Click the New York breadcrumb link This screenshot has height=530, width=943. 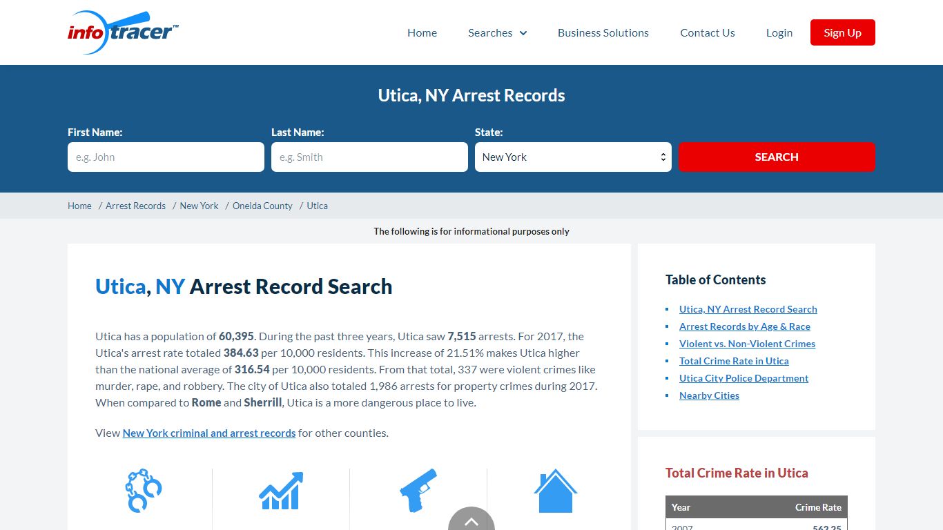(x=199, y=206)
